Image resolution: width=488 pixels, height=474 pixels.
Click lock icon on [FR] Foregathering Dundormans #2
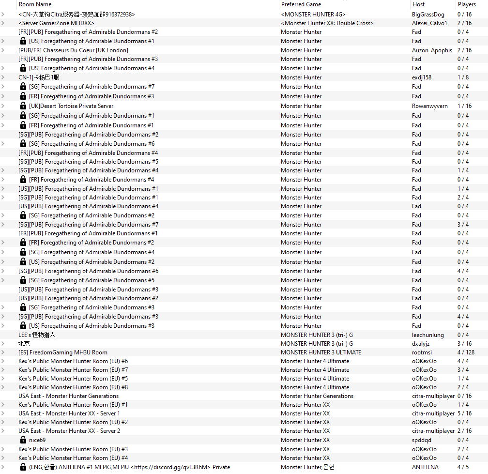coord(23,242)
